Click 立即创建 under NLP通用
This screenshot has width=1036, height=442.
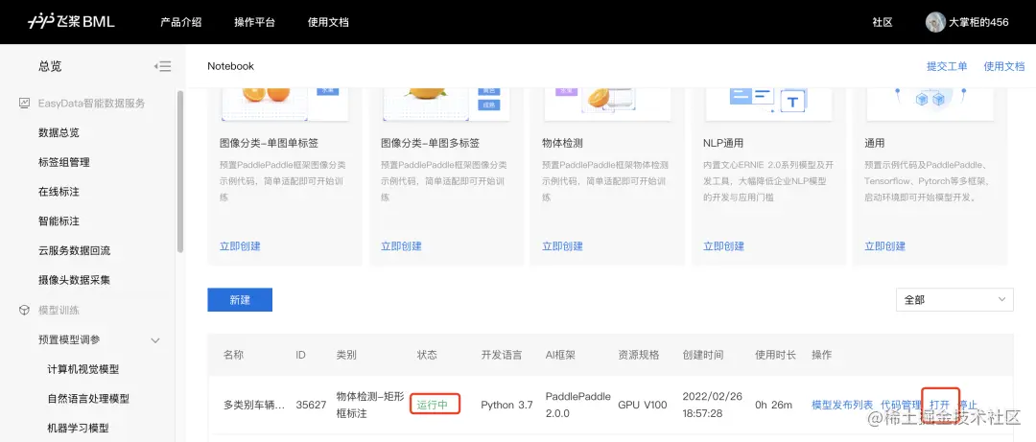(x=723, y=245)
